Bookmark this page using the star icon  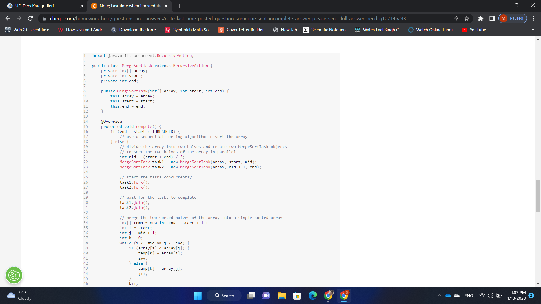pyautogui.click(x=466, y=18)
